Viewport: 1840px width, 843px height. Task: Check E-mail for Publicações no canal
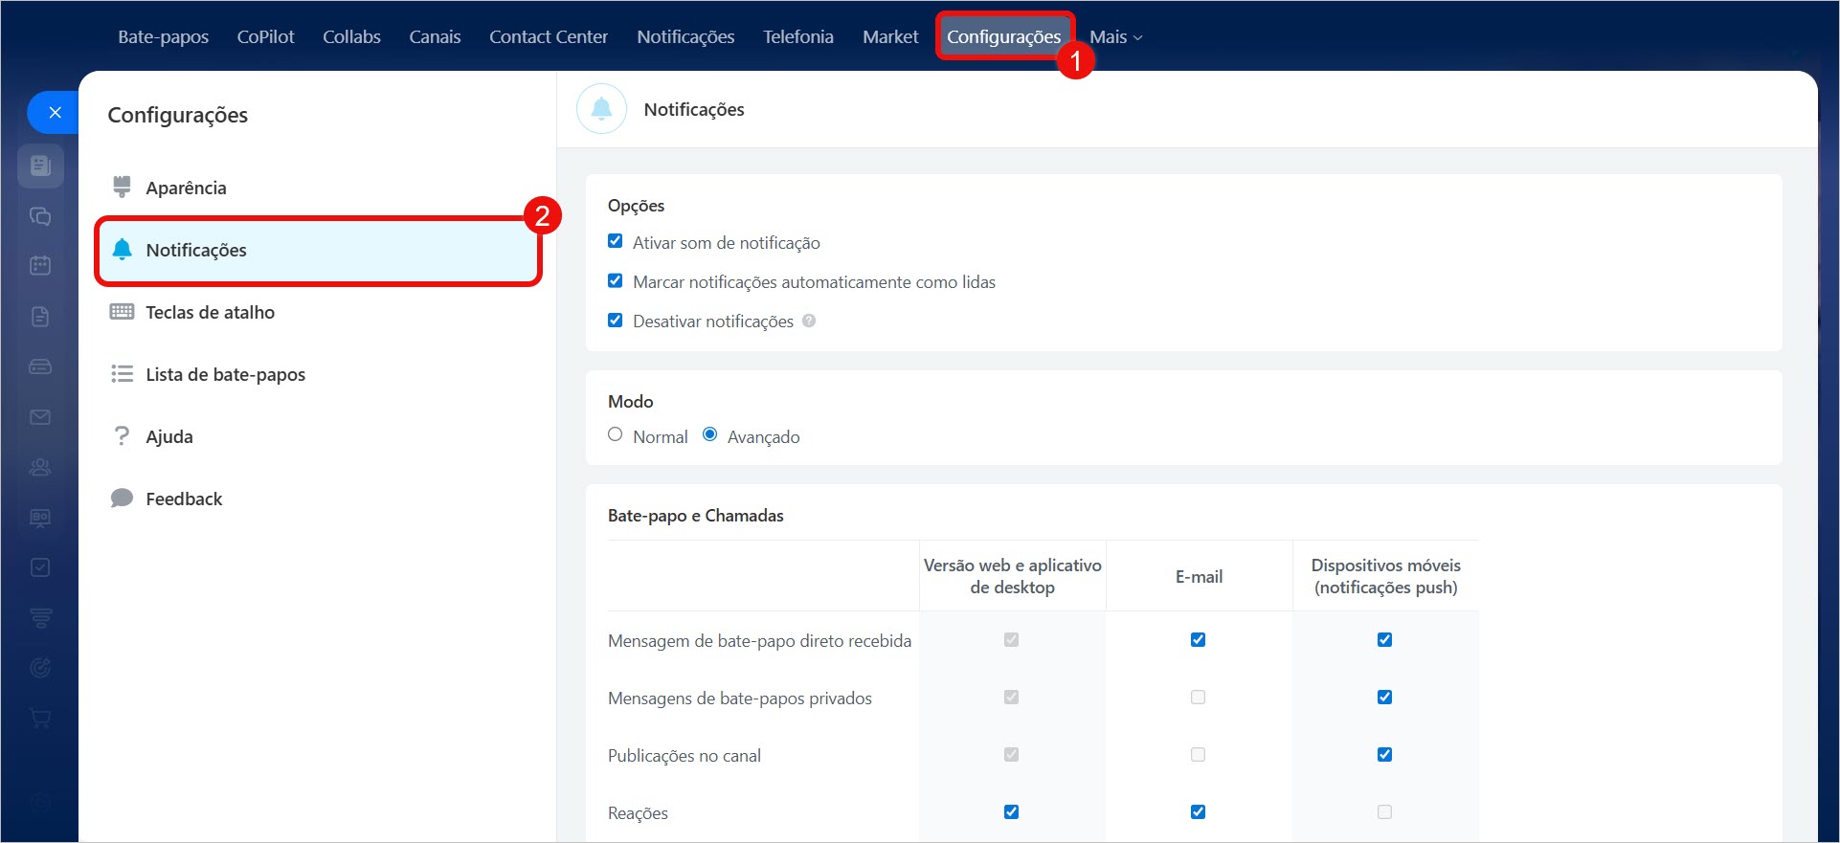(x=1198, y=754)
